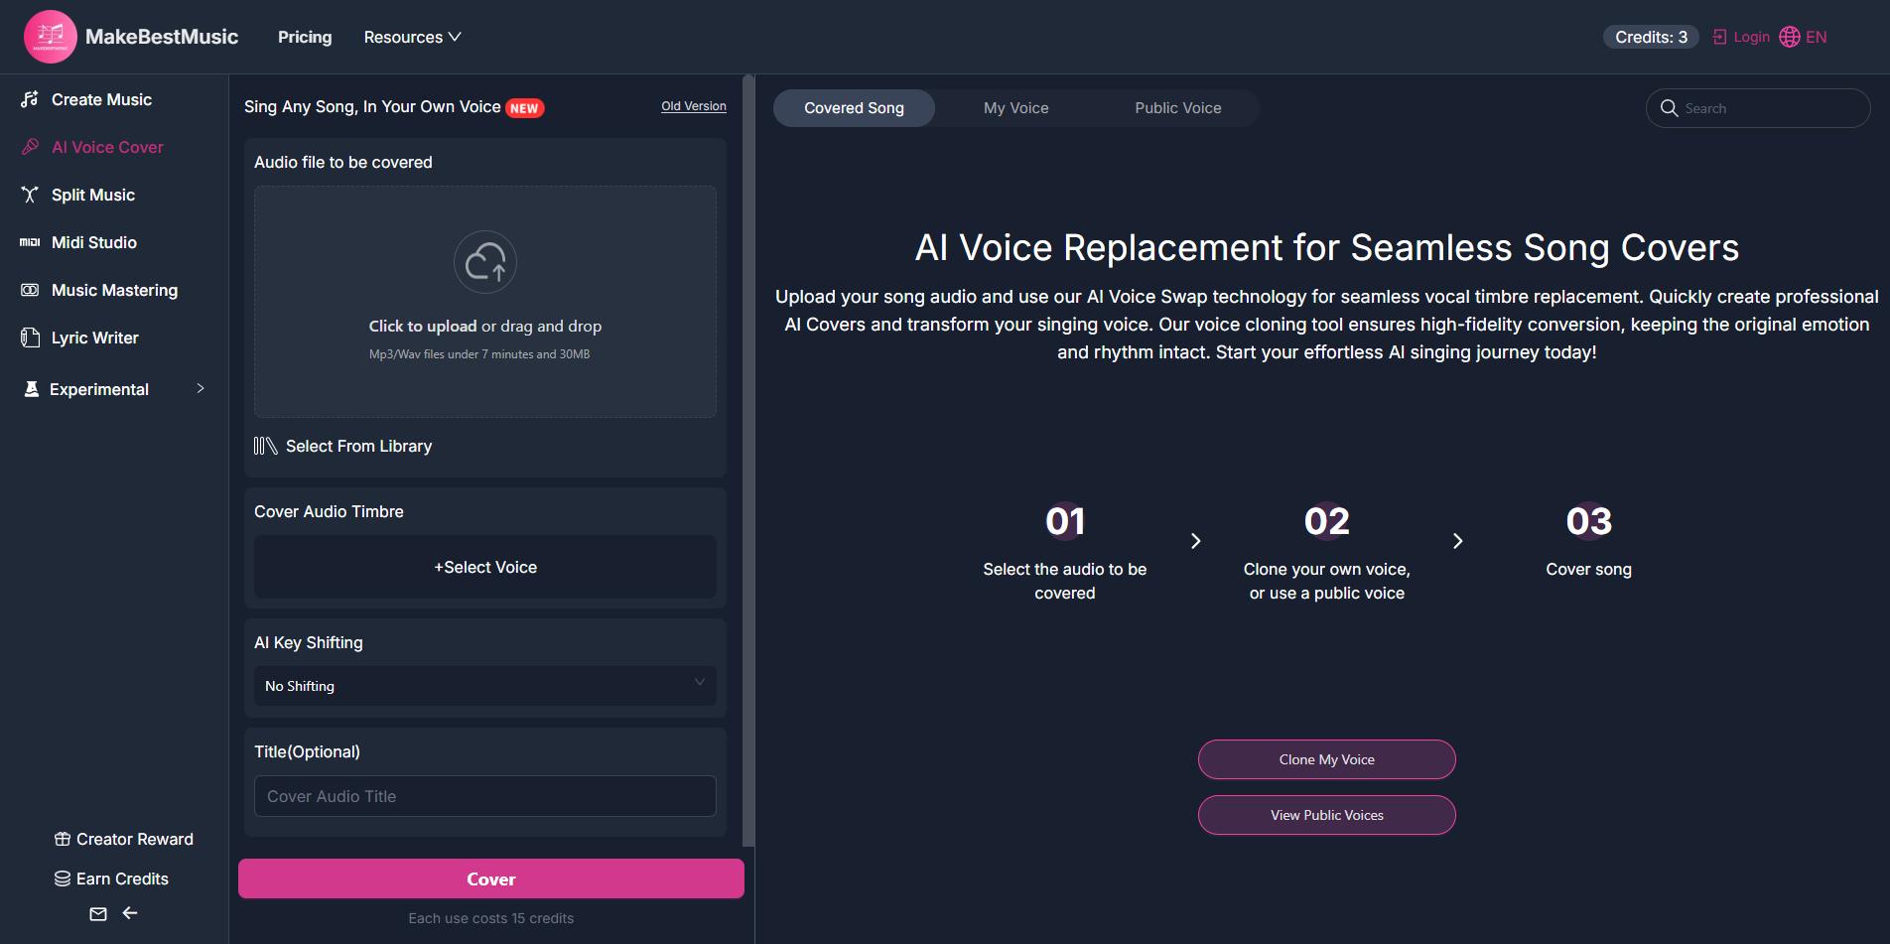Switch to the Public Voice tab
Viewport: 1890px width, 944px height.
1177,108
